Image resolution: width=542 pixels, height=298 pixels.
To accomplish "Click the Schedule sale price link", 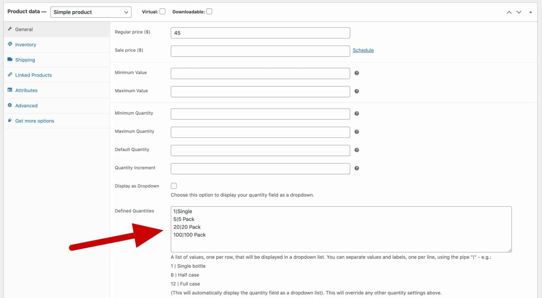I will coord(363,50).
